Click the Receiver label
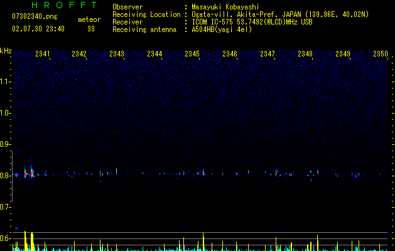Screen dimensions: 395x251 coord(127,22)
